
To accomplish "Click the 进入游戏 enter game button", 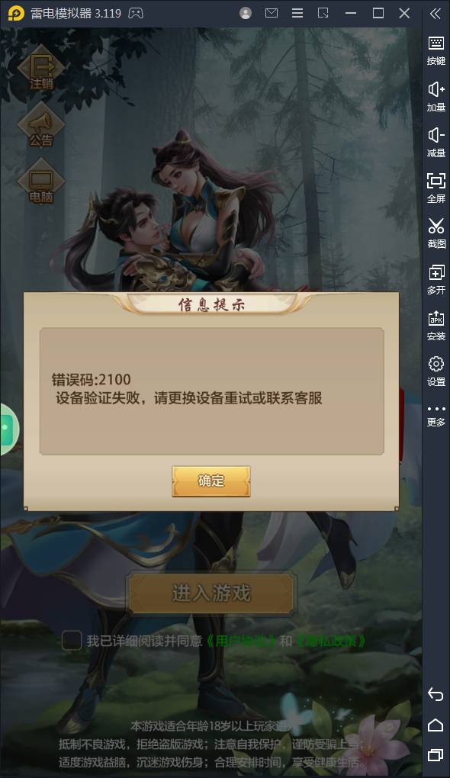I will point(211,593).
